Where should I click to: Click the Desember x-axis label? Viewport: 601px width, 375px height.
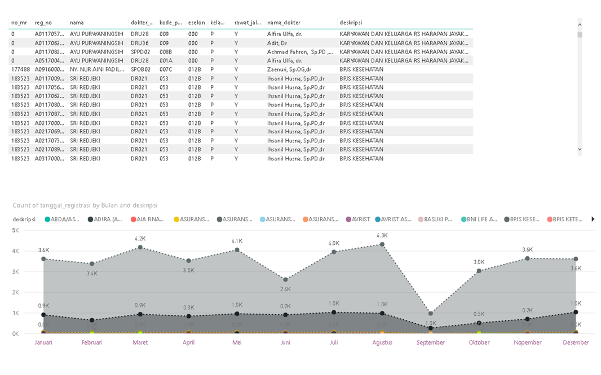pos(576,342)
